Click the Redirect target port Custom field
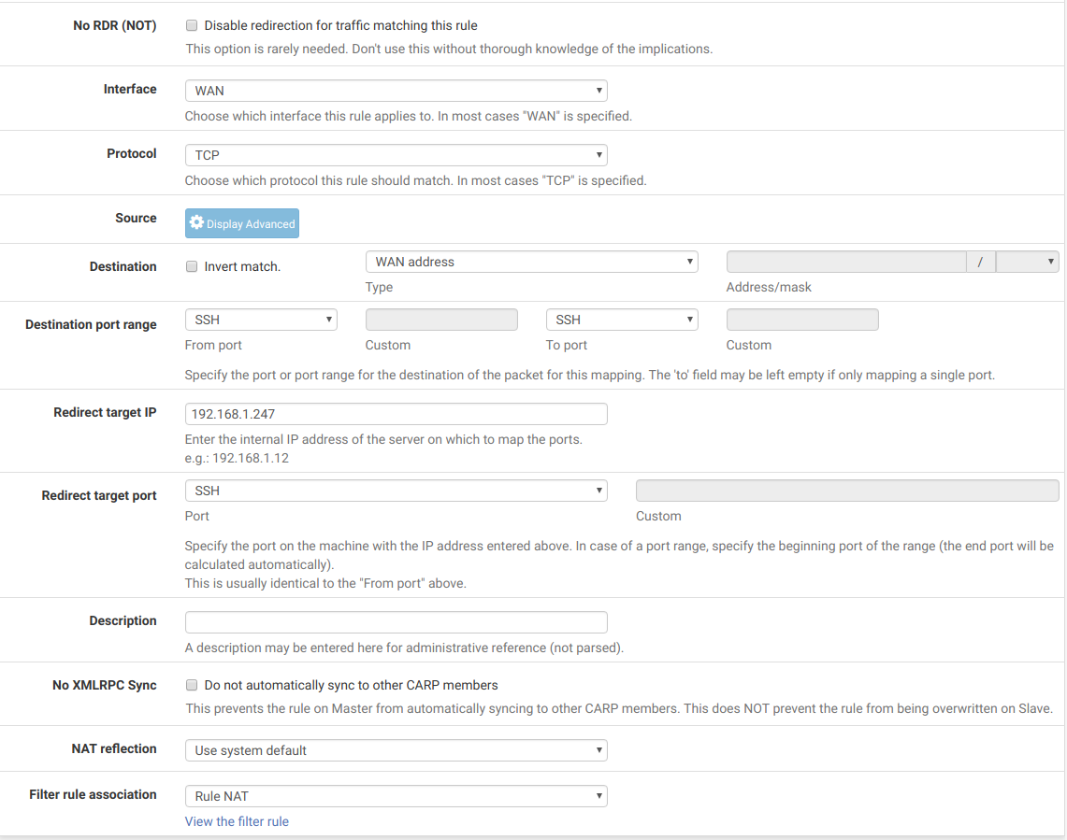The image size is (1067, 840). [x=847, y=491]
